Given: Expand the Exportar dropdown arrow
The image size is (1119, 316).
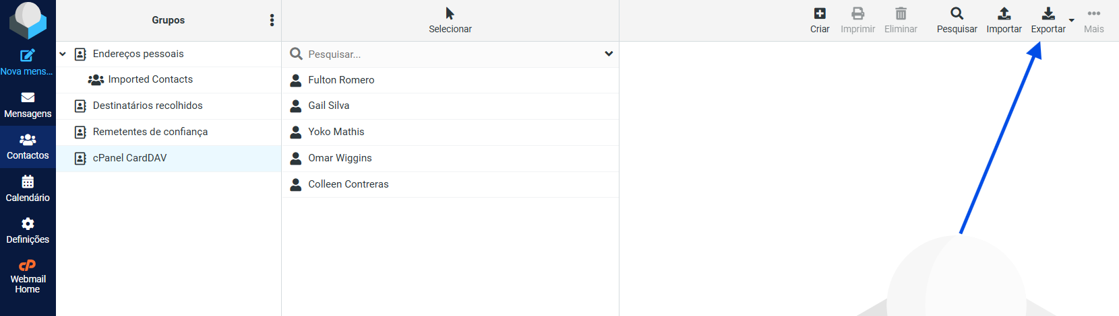Looking at the screenshot, I should (x=1072, y=21).
